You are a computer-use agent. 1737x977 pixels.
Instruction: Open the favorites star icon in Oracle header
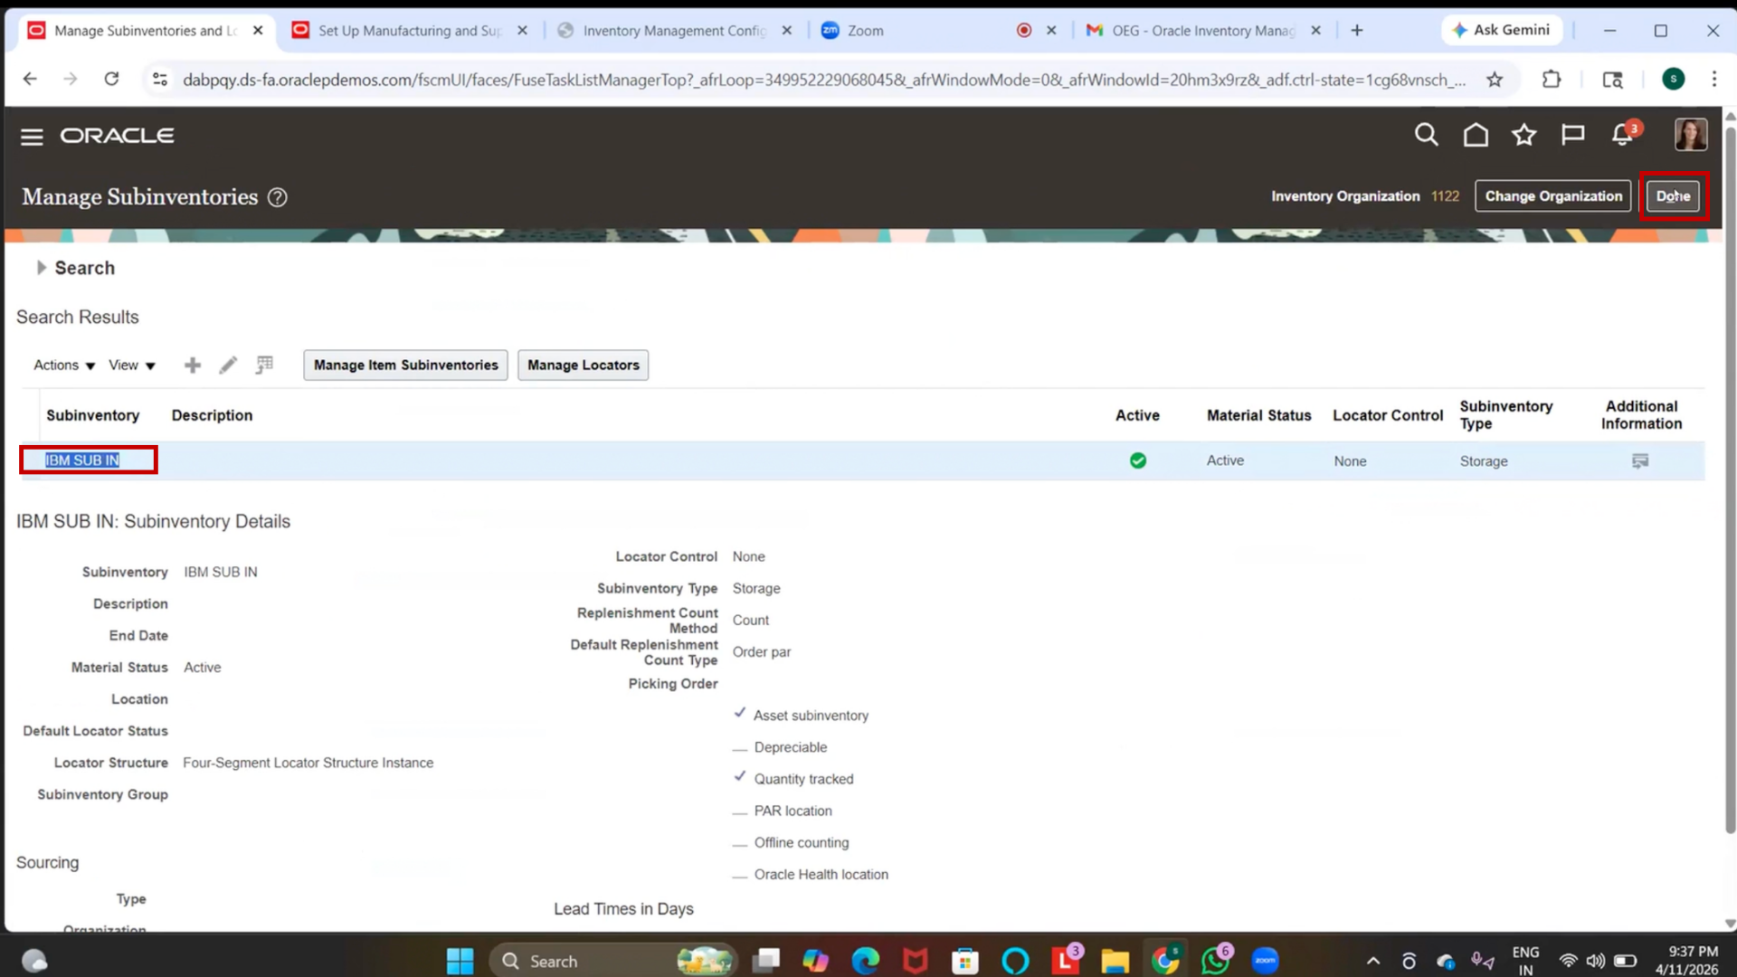1524,135
